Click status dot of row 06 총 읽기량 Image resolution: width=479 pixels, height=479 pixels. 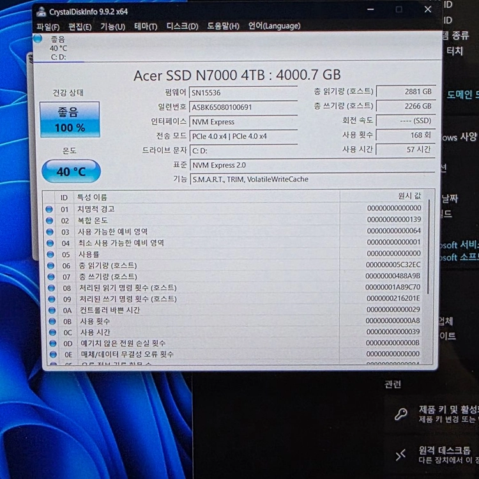click(x=50, y=266)
